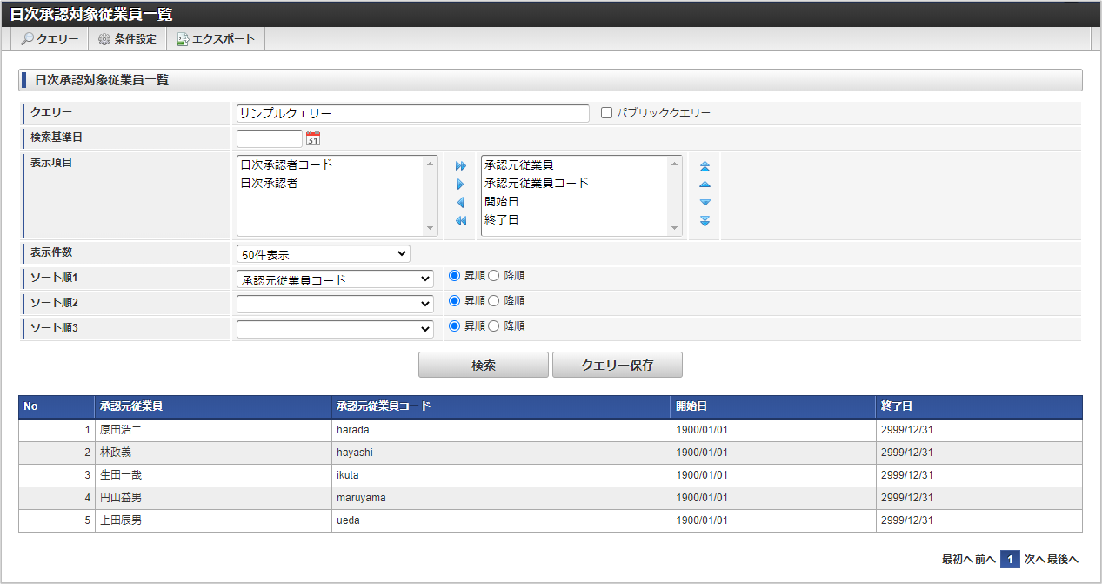This screenshot has height=584, width=1102.
Task: Open the ソート順1 dropdown
Action: click(x=335, y=279)
